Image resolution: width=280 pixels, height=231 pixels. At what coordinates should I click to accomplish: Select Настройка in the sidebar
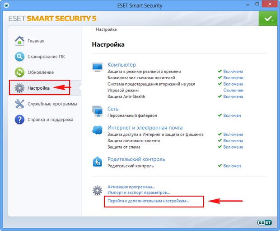coord(38,88)
